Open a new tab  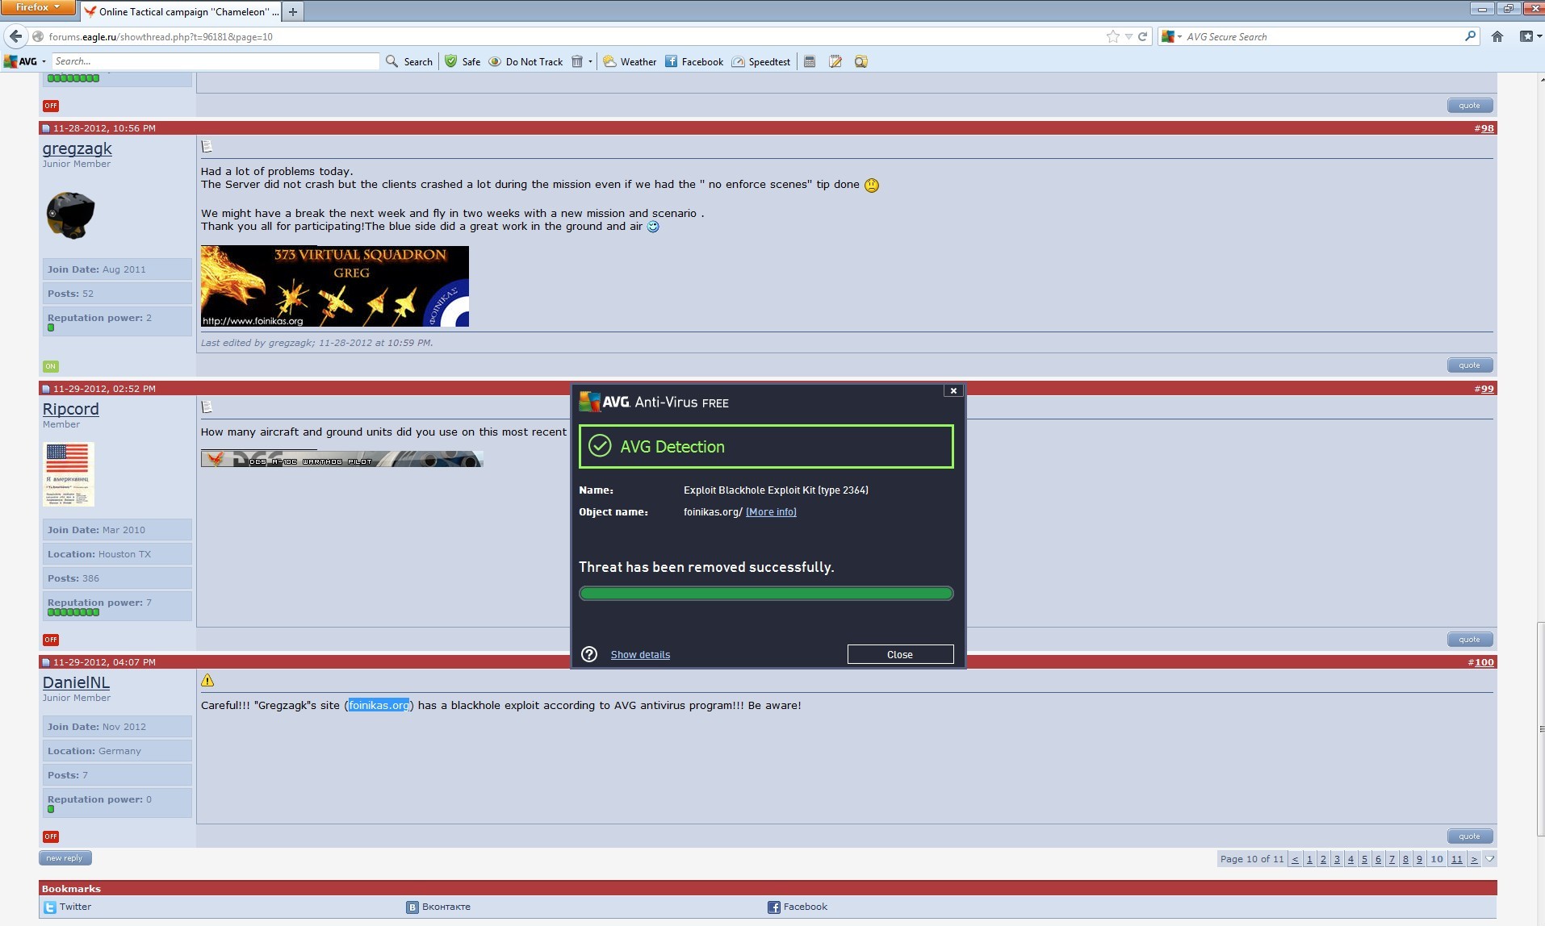pyautogui.click(x=293, y=11)
